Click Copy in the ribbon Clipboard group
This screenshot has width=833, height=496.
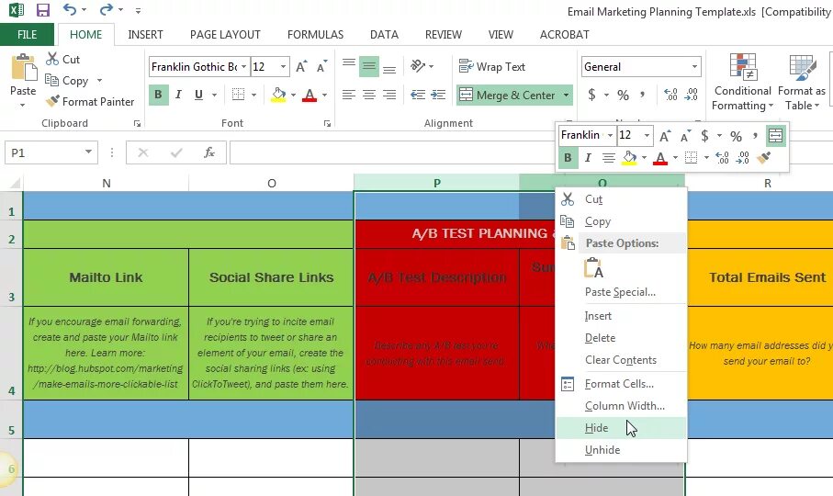(67, 80)
